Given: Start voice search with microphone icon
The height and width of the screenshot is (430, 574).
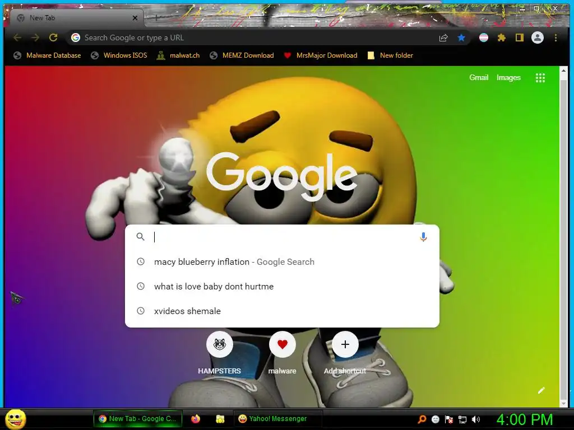Looking at the screenshot, I should click(423, 237).
